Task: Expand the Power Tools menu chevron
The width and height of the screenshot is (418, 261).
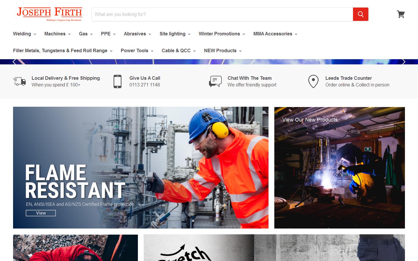Action: pos(153,51)
